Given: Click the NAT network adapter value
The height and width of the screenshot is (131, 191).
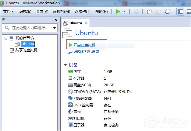Looking at the screenshot, I should tap(107, 98).
